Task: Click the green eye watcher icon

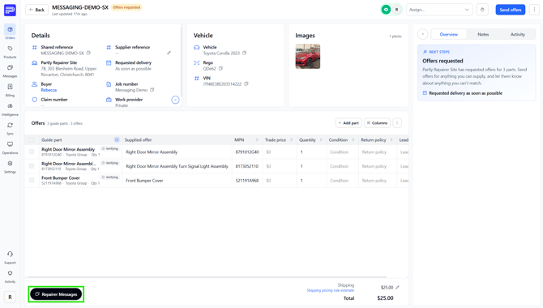Action: (x=386, y=10)
